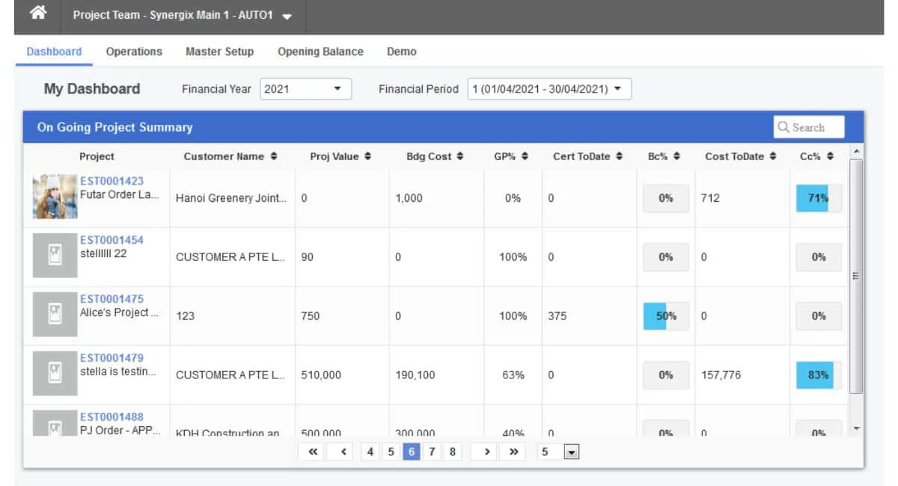The width and height of the screenshot is (898, 486).
Task: Focus the Search field in project summary
Action: pos(809,127)
